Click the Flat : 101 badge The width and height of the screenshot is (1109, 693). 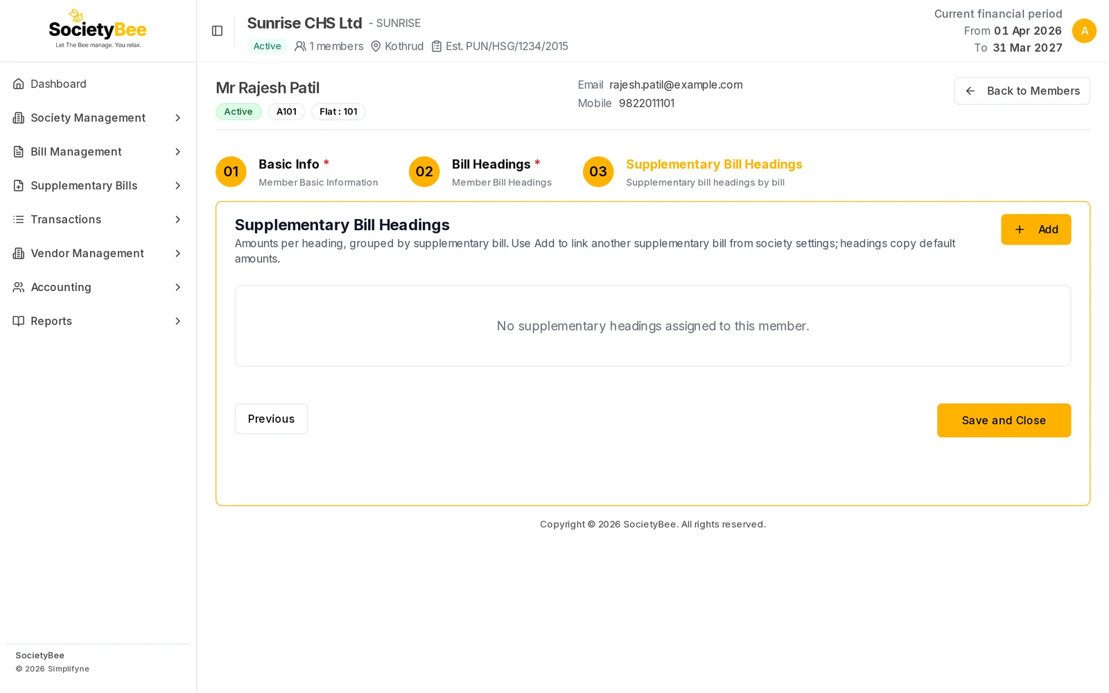[x=338, y=112]
